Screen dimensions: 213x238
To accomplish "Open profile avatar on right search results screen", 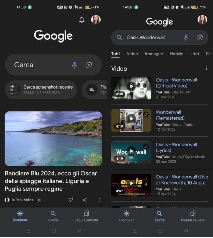I will 202,20.
